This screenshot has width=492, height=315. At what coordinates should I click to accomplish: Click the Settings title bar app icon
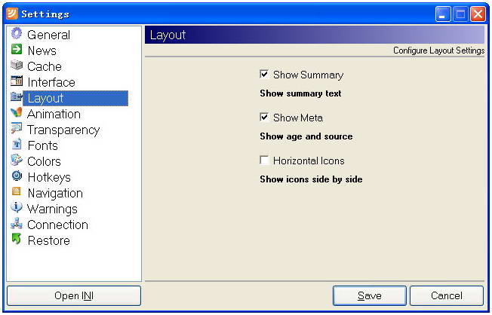pyautogui.click(x=12, y=14)
